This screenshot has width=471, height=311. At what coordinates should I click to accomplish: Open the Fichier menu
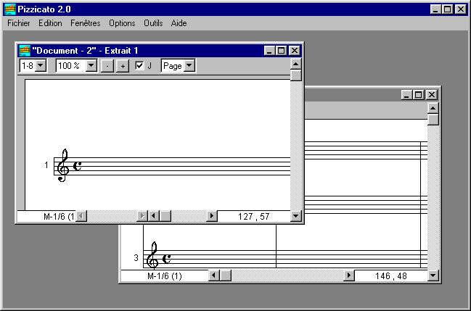pos(19,23)
